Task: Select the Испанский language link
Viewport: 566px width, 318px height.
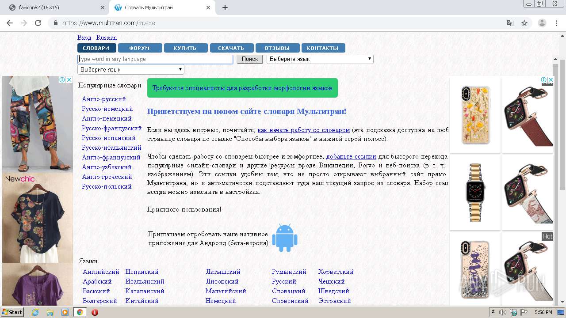Action: (x=142, y=272)
